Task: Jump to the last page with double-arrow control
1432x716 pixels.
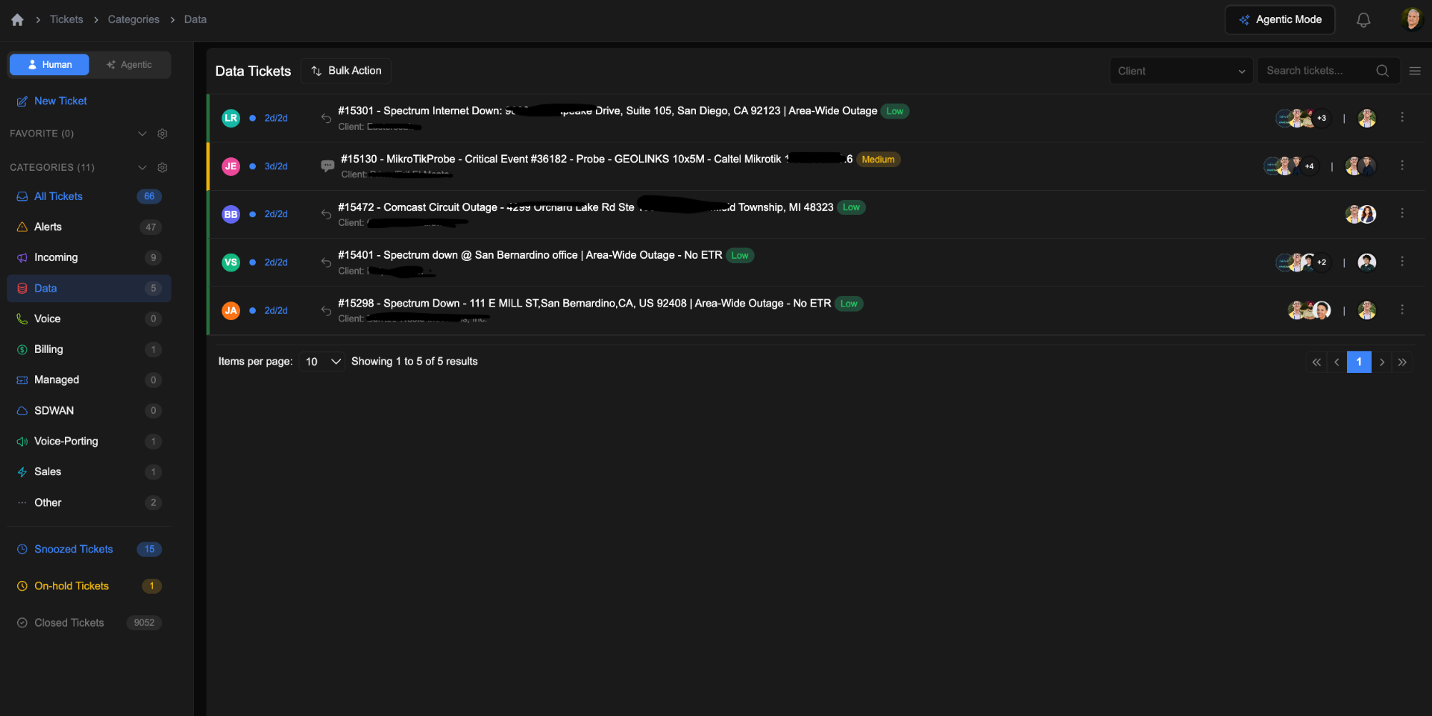Action: pyautogui.click(x=1403, y=362)
